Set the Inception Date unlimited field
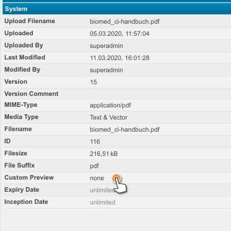Screen dimensions: 231x231 coord(102,202)
